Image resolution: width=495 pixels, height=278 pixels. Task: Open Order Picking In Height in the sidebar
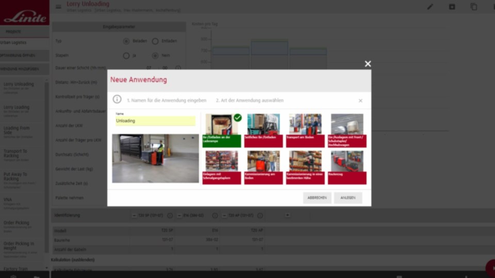click(23, 249)
